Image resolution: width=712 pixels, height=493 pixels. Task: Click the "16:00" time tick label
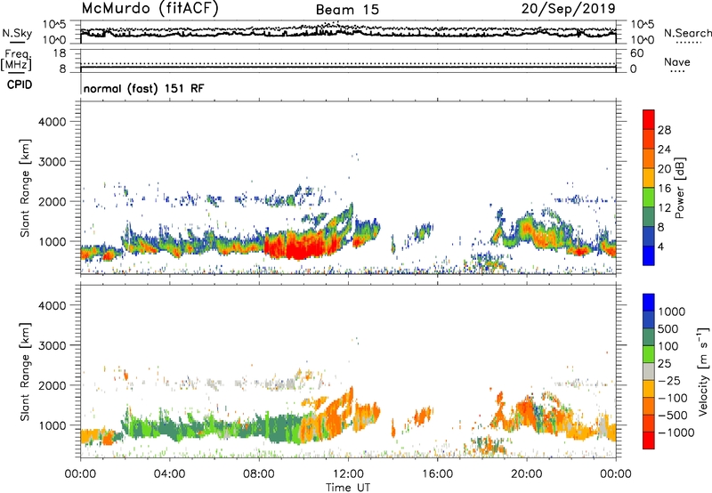coord(437,474)
